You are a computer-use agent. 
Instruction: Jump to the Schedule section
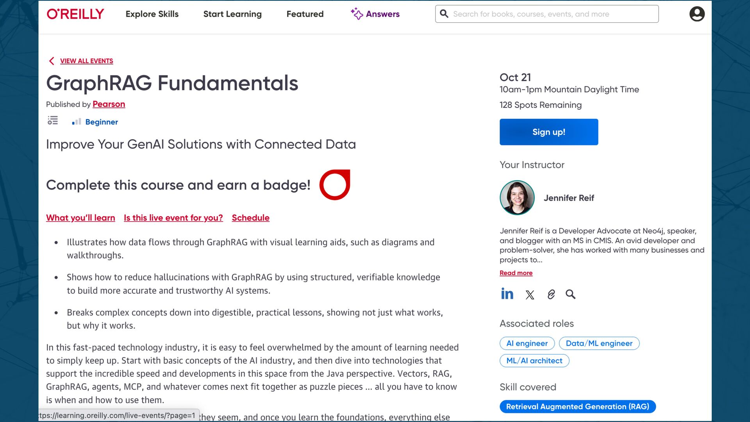click(x=250, y=218)
